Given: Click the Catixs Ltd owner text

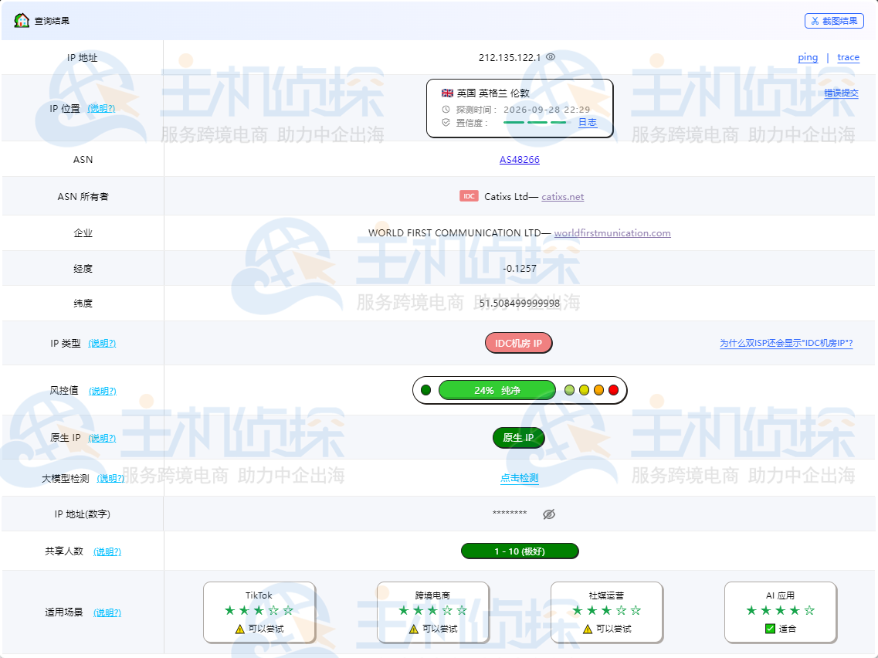Looking at the screenshot, I should (x=507, y=197).
